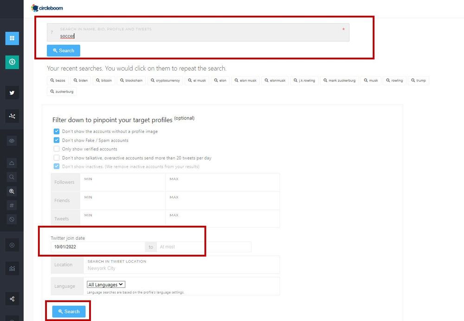
Task: Repeat the 'zuckerberg' recent search
Action: pos(61,92)
